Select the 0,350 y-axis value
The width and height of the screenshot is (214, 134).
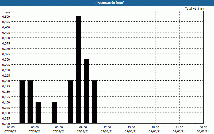[6, 49]
